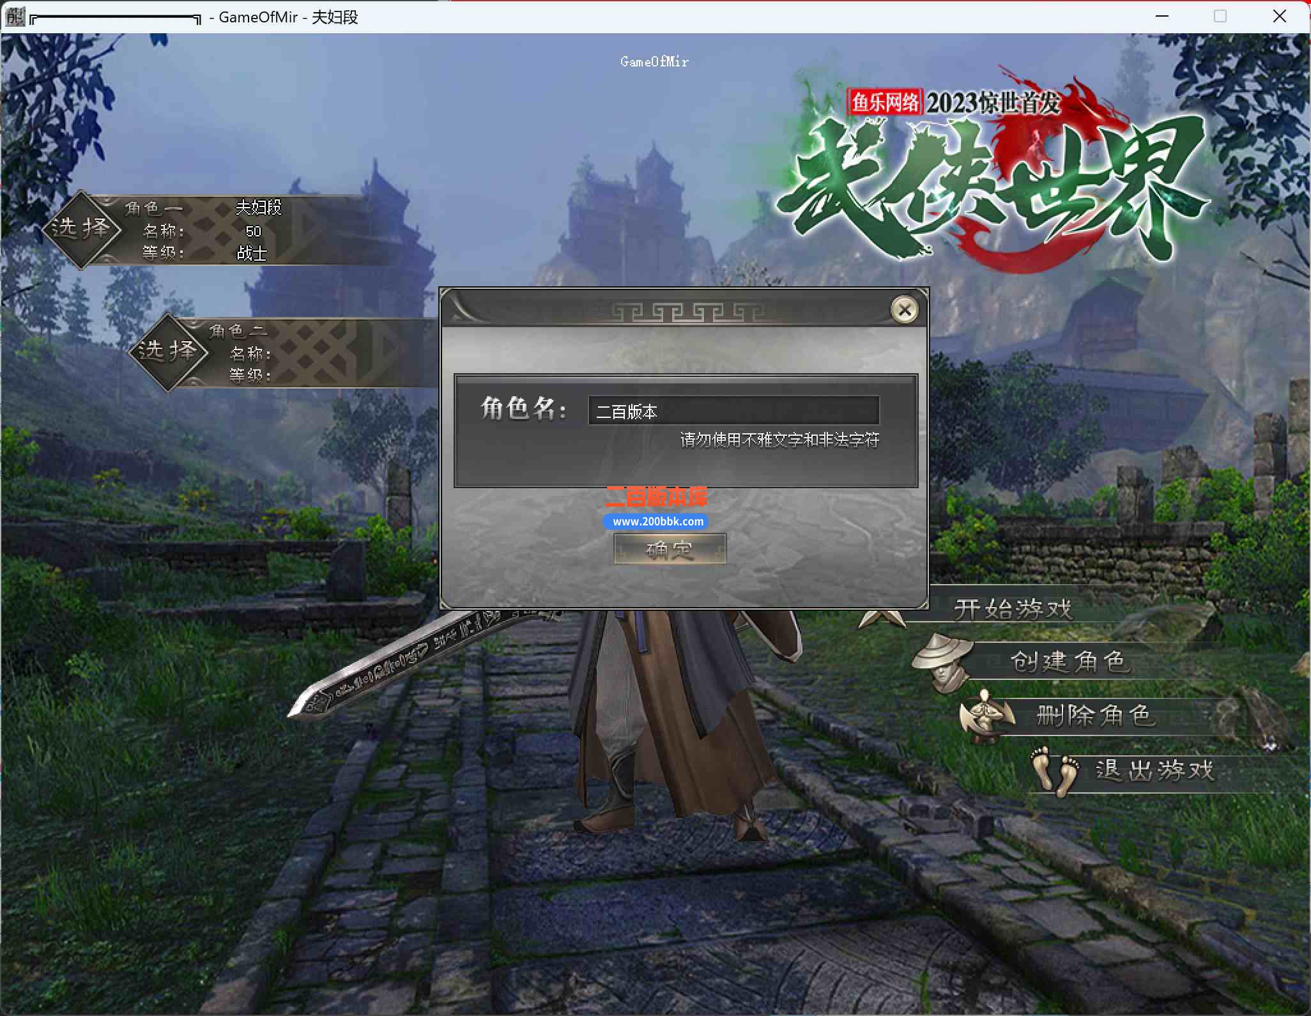This screenshot has width=1311, height=1016.
Task: Confirm the name with 确定 button
Action: tap(670, 549)
